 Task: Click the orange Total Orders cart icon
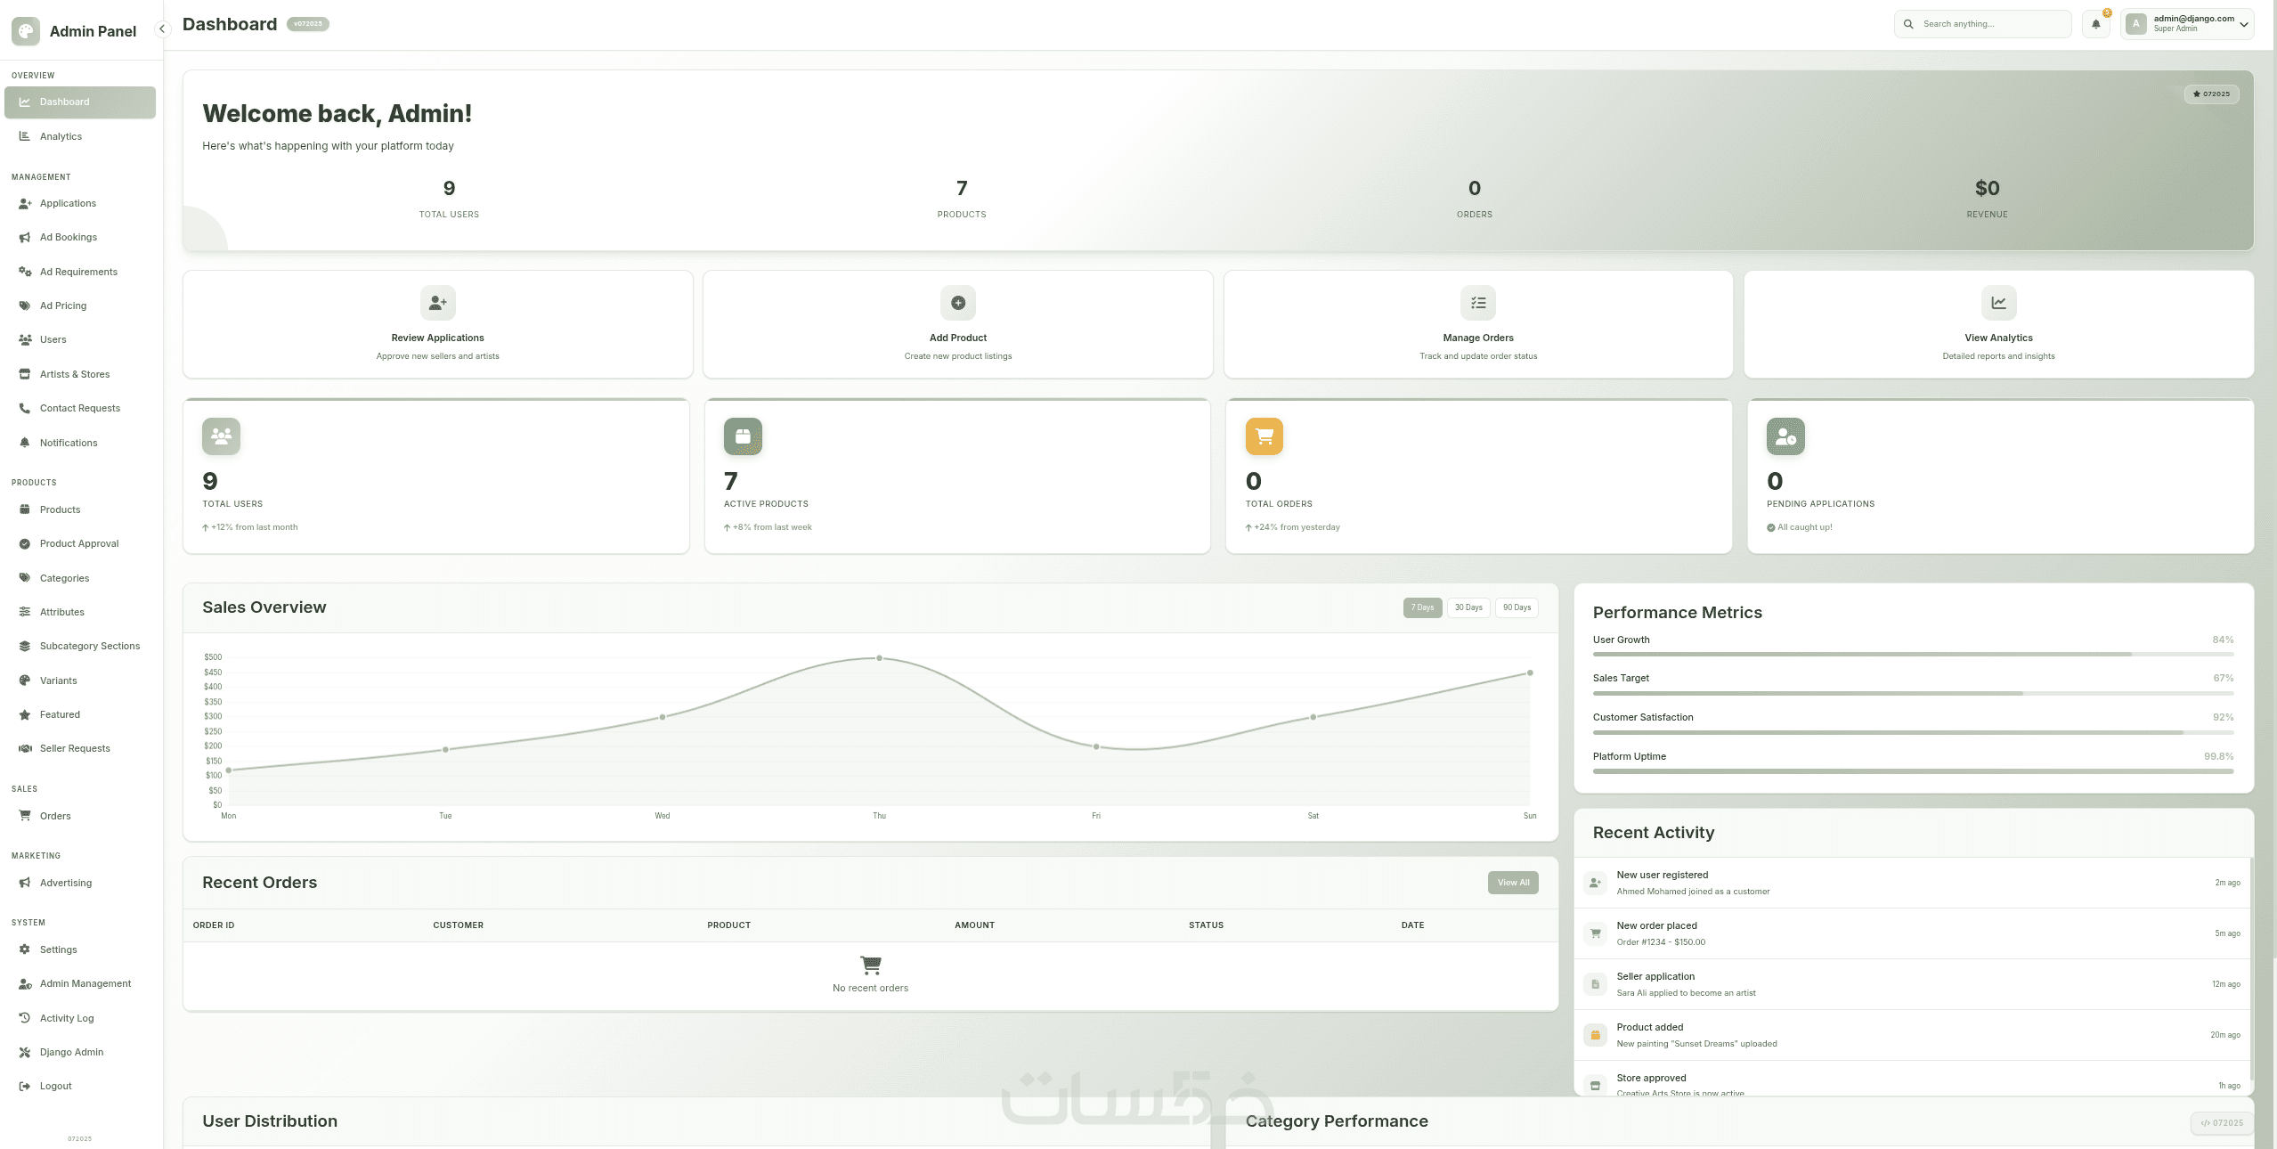pos(1264,436)
